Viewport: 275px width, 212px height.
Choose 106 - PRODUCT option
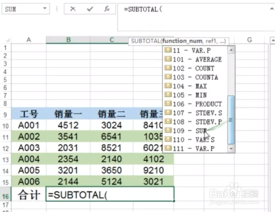coord(195,104)
